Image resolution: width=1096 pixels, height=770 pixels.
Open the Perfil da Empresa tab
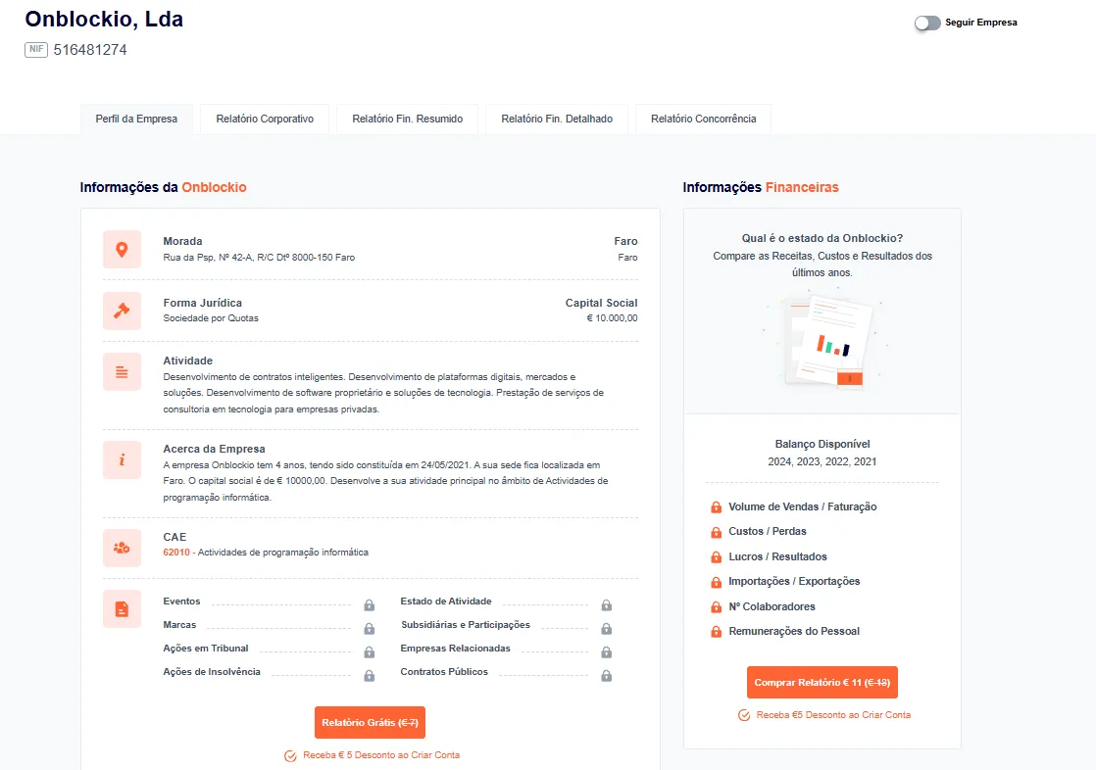[136, 119]
